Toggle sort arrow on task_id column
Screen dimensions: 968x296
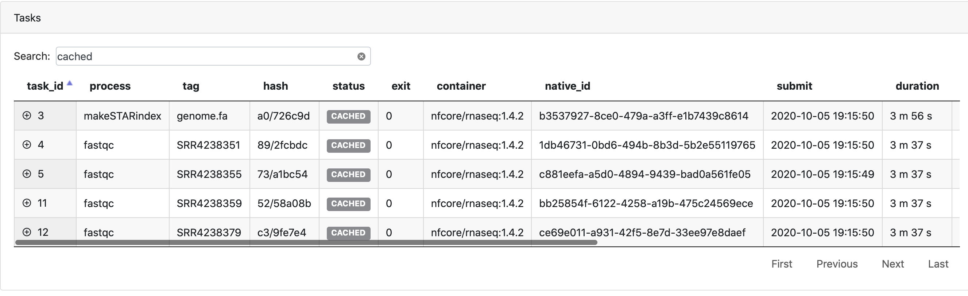[x=70, y=84]
